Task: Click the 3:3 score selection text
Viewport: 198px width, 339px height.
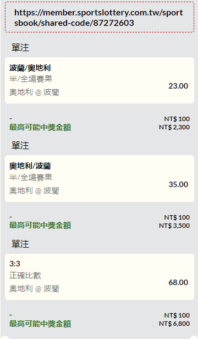Action: click(x=15, y=264)
